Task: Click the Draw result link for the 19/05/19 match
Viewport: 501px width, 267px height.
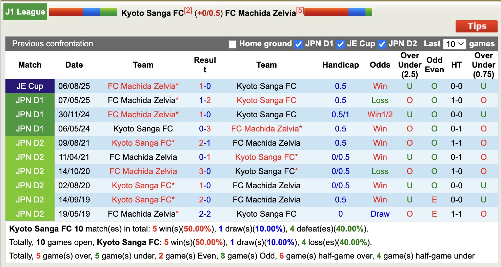Action: point(380,214)
